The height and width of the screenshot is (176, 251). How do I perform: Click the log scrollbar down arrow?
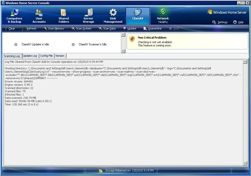click(245, 163)
